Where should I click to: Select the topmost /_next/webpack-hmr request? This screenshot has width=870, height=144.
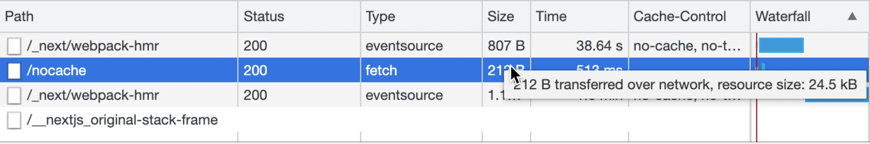92,46
